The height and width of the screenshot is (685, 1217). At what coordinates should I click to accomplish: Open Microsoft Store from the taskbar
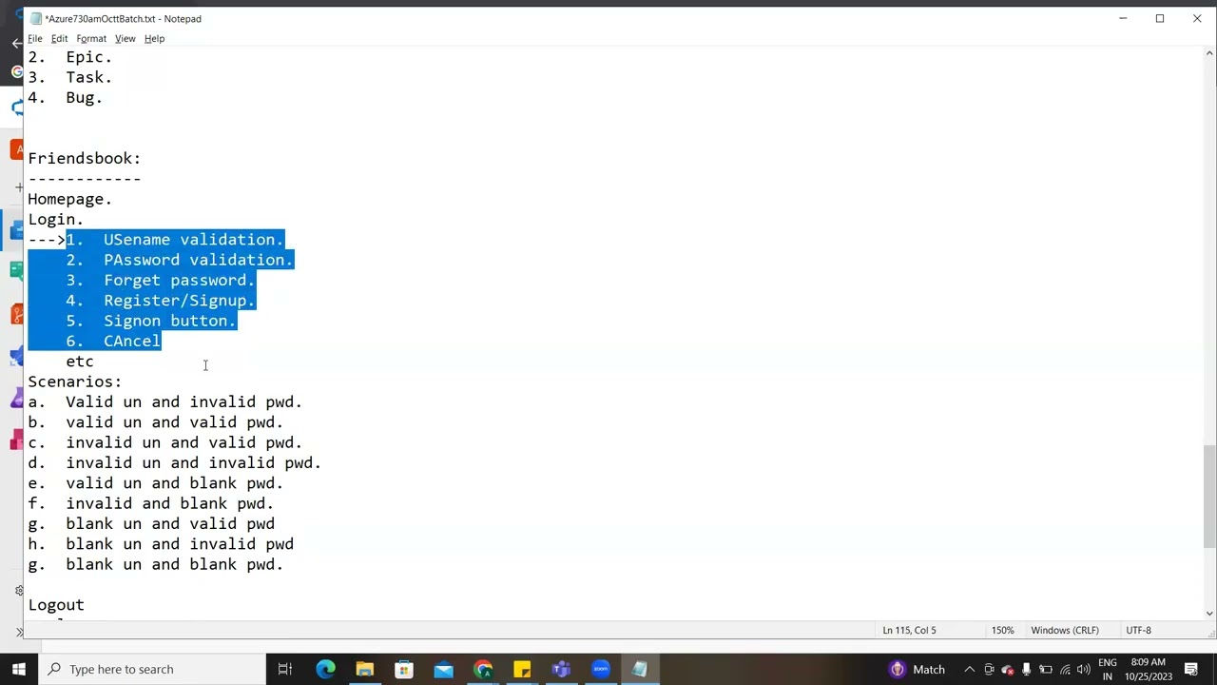click(404, 669)
